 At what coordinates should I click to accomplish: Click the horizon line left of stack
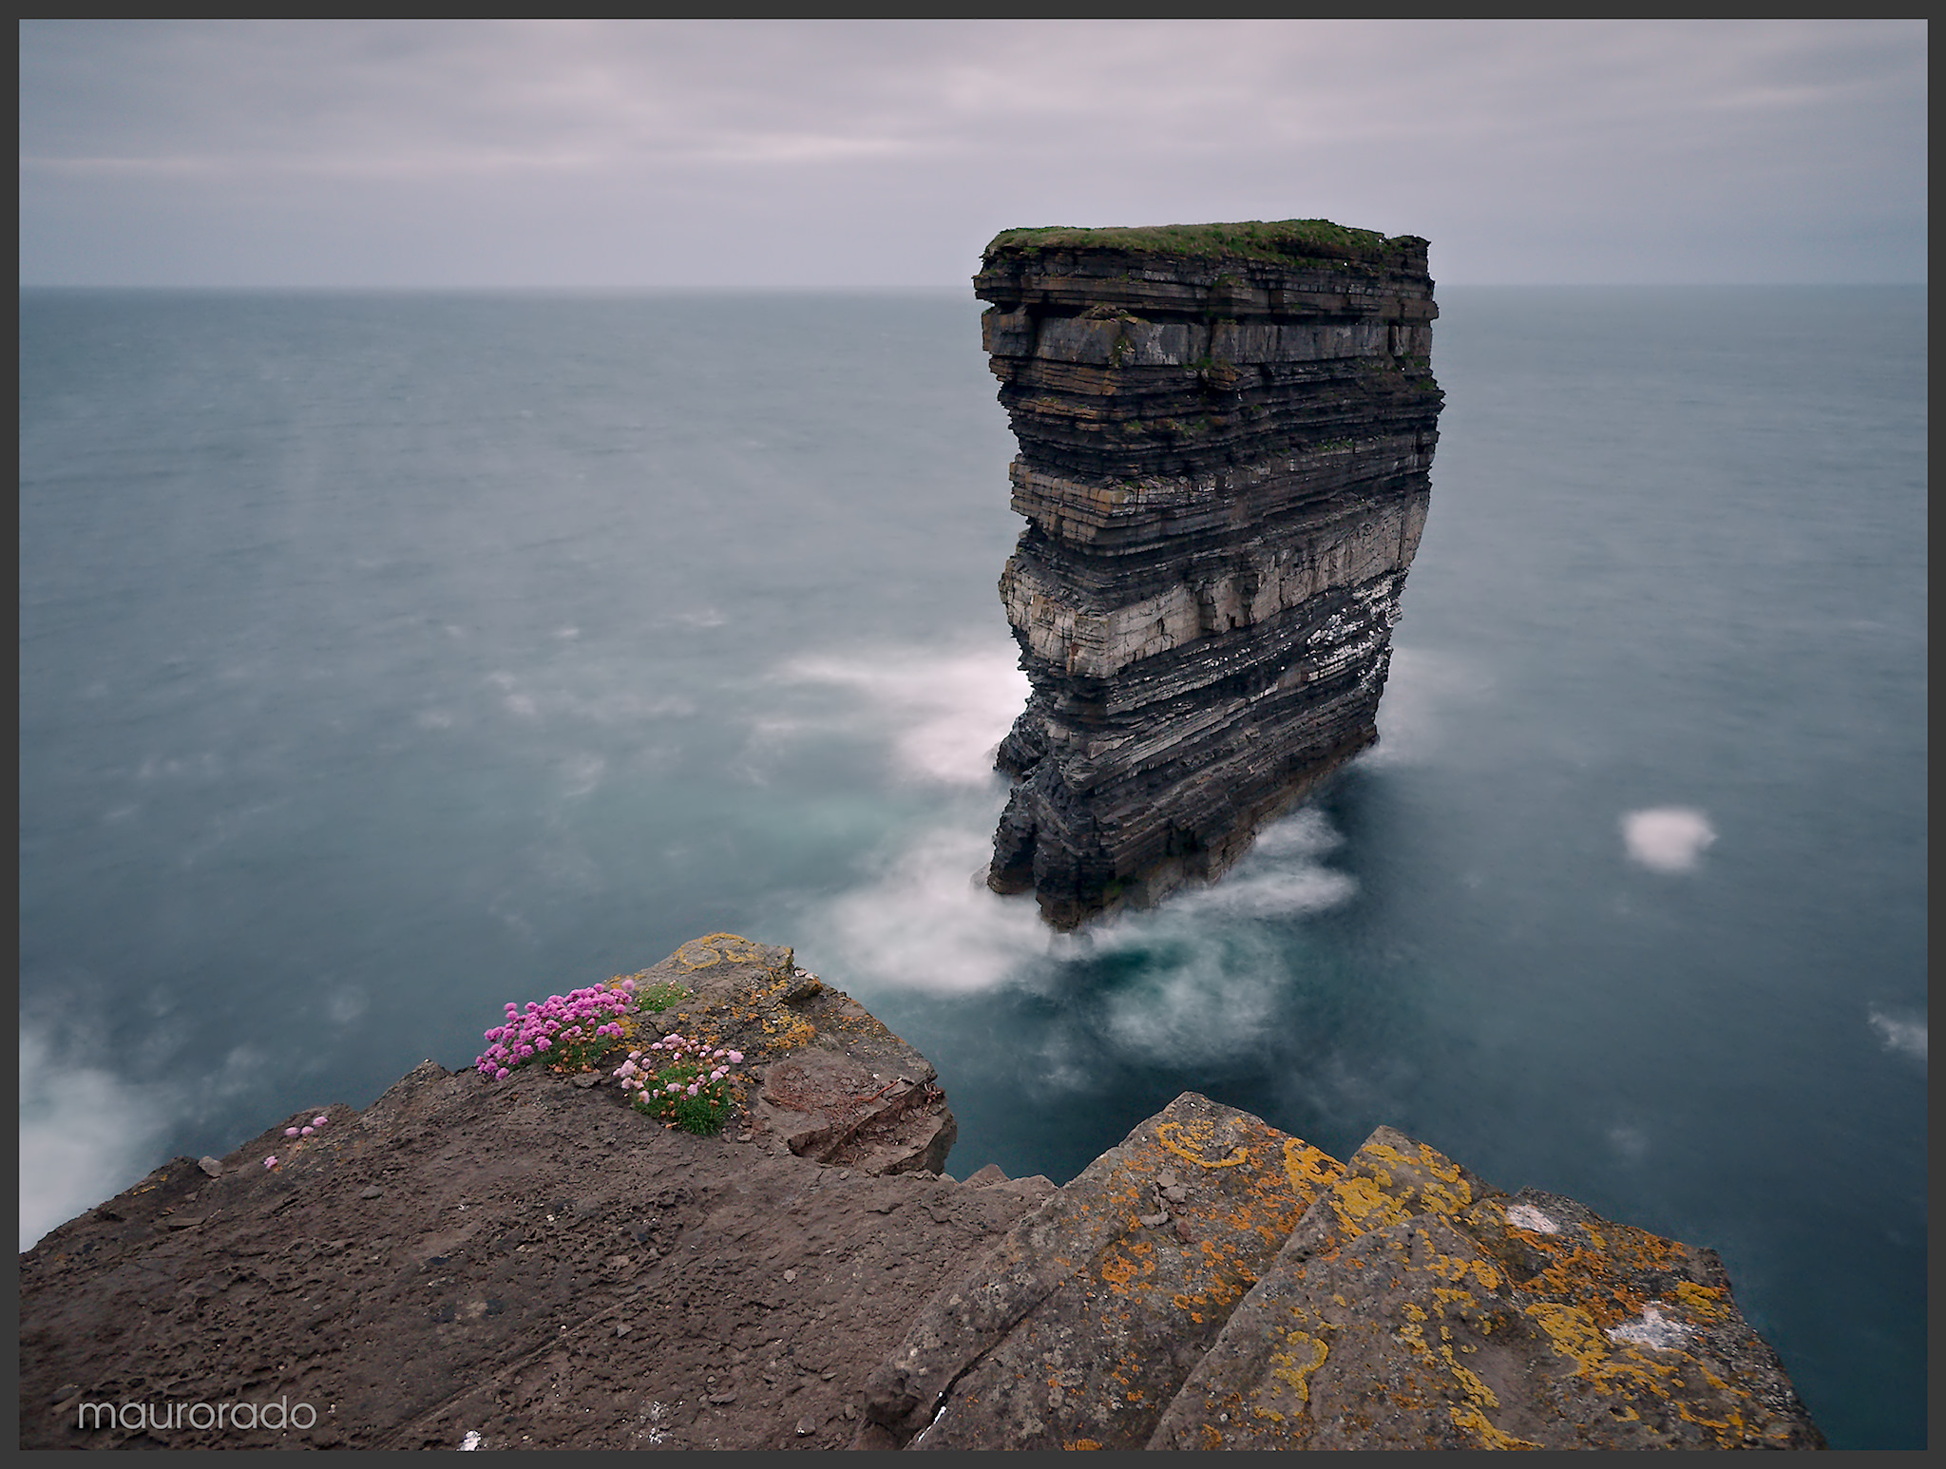click(475, 288)
